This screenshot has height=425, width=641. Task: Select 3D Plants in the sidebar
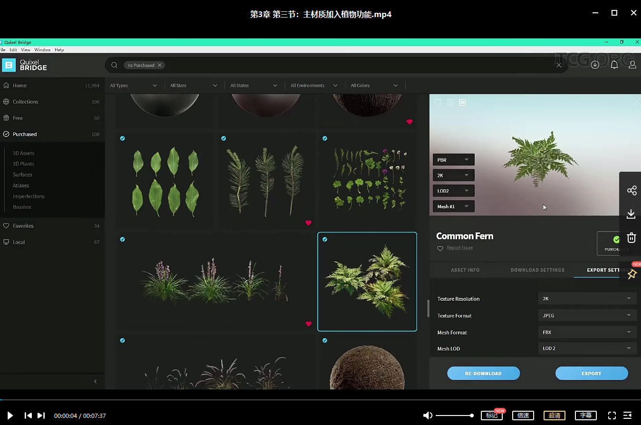coord(23,164)
